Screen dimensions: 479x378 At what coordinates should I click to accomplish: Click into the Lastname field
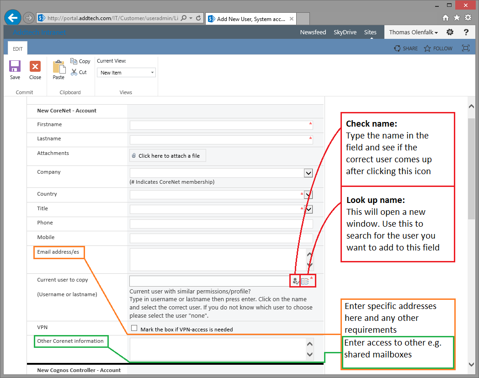click(x=221, y=139)
